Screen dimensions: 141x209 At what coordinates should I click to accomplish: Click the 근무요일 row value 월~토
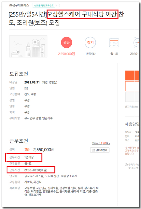click(28, 164)
